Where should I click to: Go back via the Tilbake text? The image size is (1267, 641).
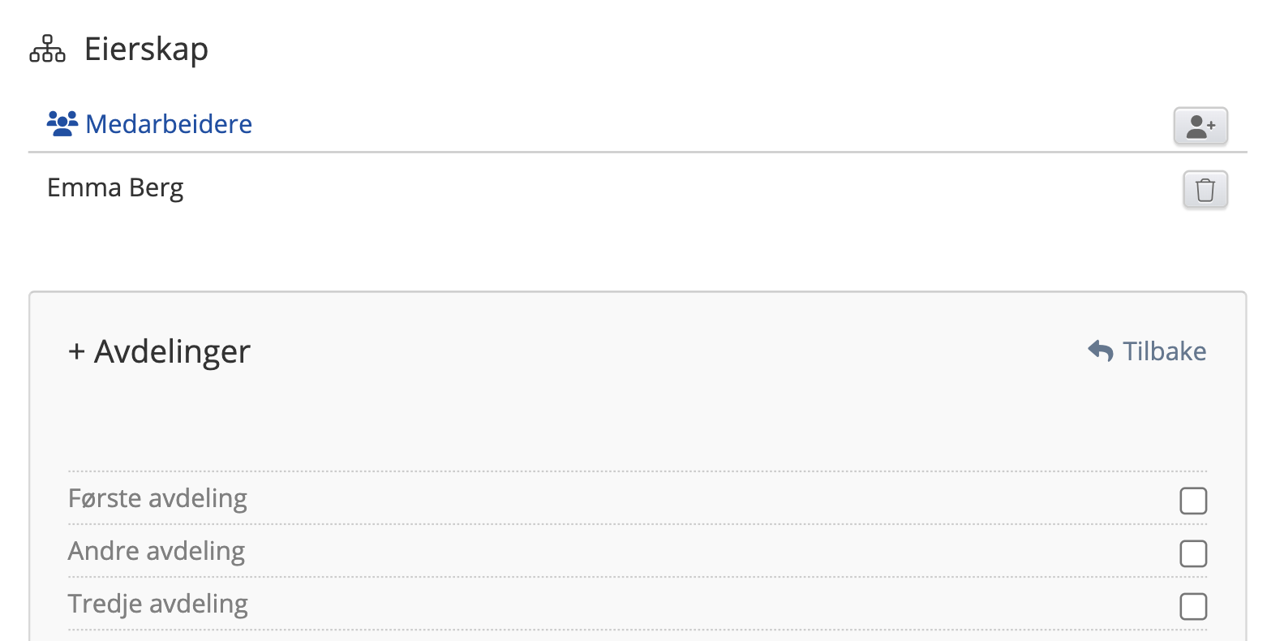(1164, 351)
